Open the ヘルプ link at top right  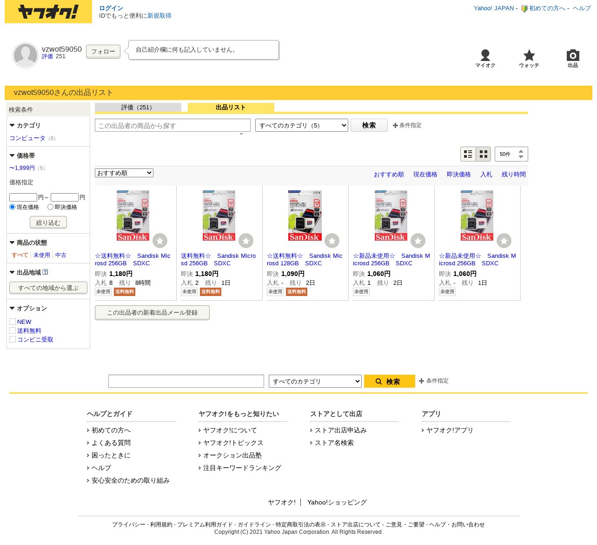(x=582, y=8)
